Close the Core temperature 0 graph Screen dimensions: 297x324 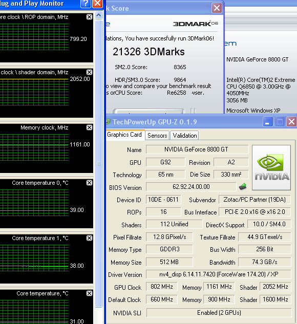coord(89,183)
